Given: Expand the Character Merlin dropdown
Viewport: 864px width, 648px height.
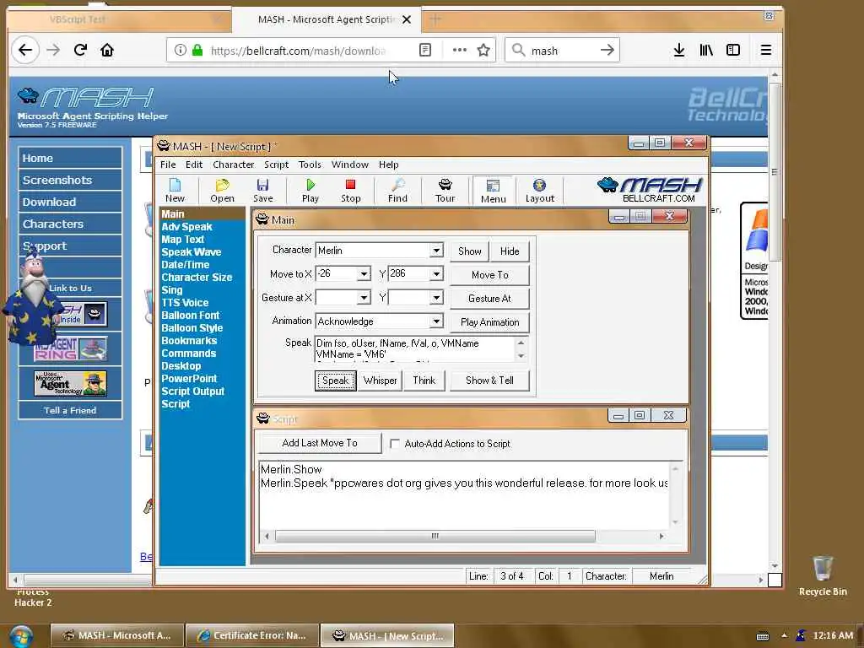Looking at the screenshot, I should (x=436, y=250).
